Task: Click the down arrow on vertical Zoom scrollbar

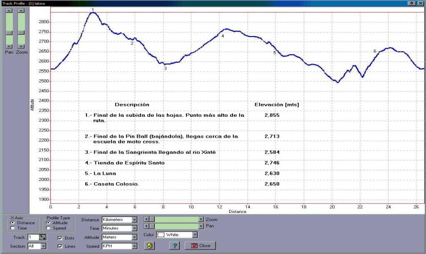Action: [21, 46]
